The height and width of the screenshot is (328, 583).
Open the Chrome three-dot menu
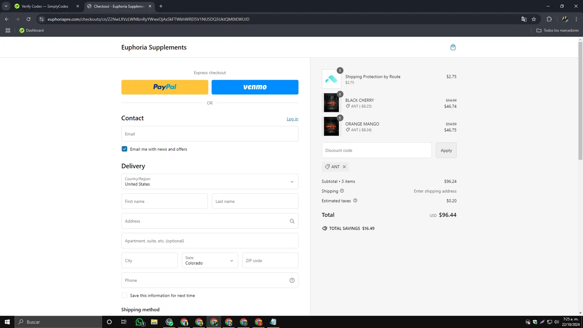(576, 19)
